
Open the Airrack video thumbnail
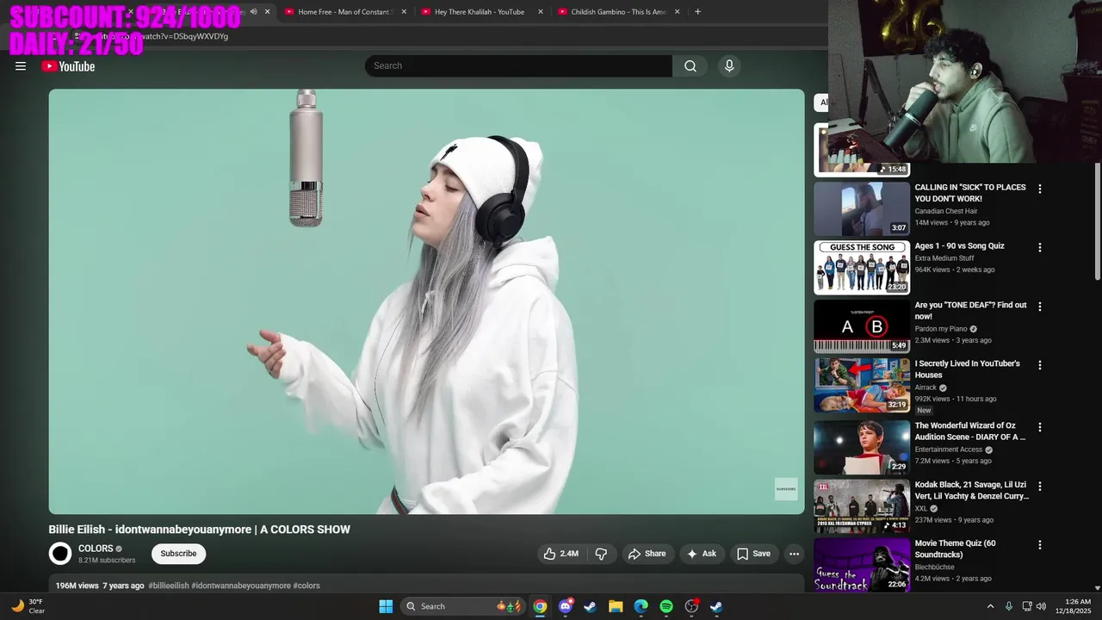[862, 385]
